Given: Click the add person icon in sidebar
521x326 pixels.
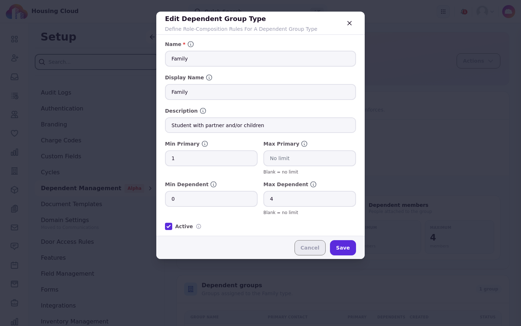Looking at the screenshot, I should tap(14, 58).
